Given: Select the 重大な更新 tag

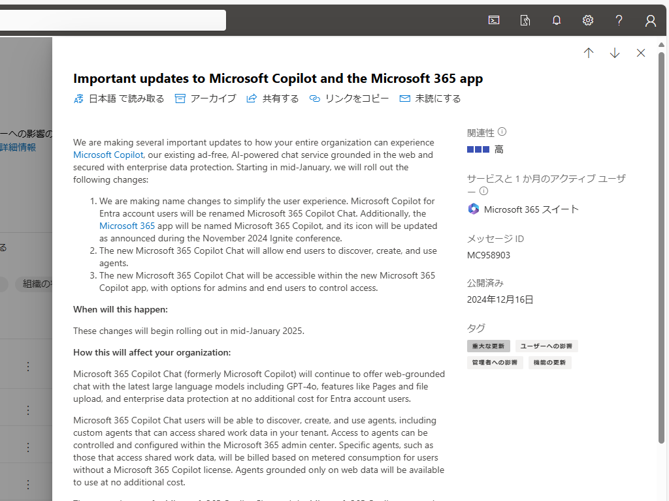Looking at the screenshot, I should (x=489, y=346).
